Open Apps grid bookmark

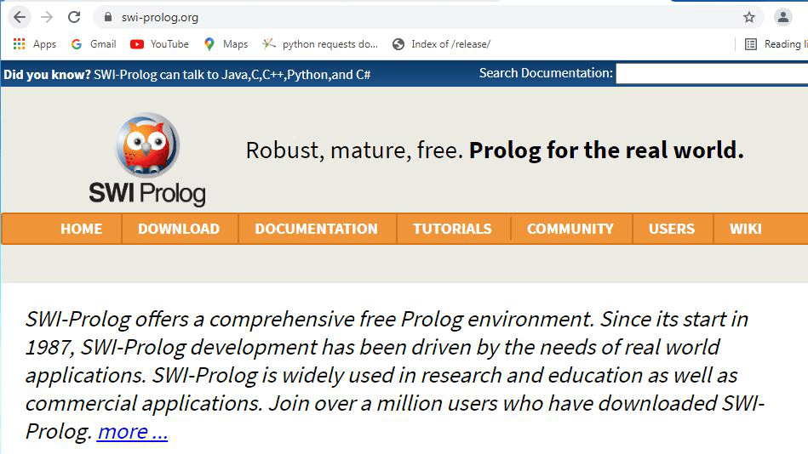pos(35,44)
